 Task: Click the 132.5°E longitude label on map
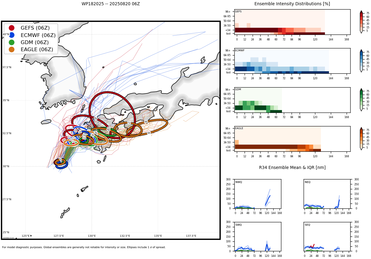[125, 236]
